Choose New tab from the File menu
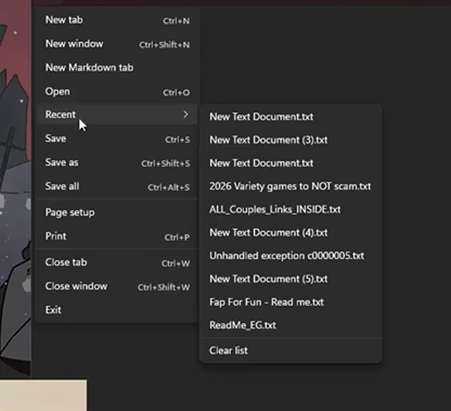The height and width of the screenshot is (411, 451). point(117,20)
